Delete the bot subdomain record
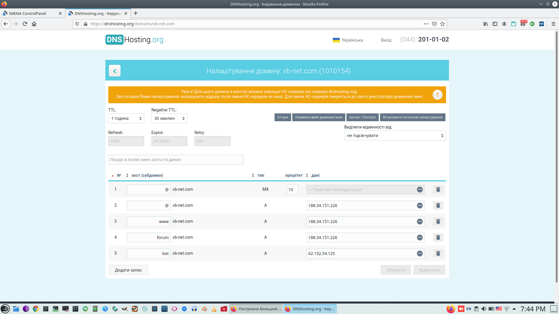This screenshot has width=559, height=314. click(438, 254)
